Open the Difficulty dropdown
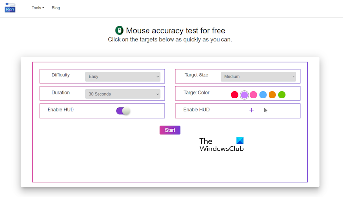This screenshot has width=343, height=197. coord(122,76)
